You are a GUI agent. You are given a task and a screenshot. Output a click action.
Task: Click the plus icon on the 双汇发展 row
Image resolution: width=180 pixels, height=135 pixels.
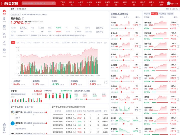coord(140,46)
